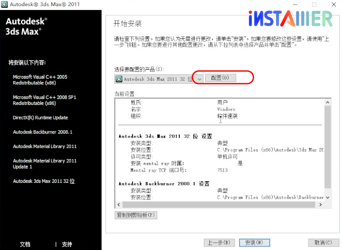The width and height of the screenshot is (342, 250).
Task: Click the Autodesk 3ds Max 2011 32 位 设置 heading
Action: coord(165,136)
